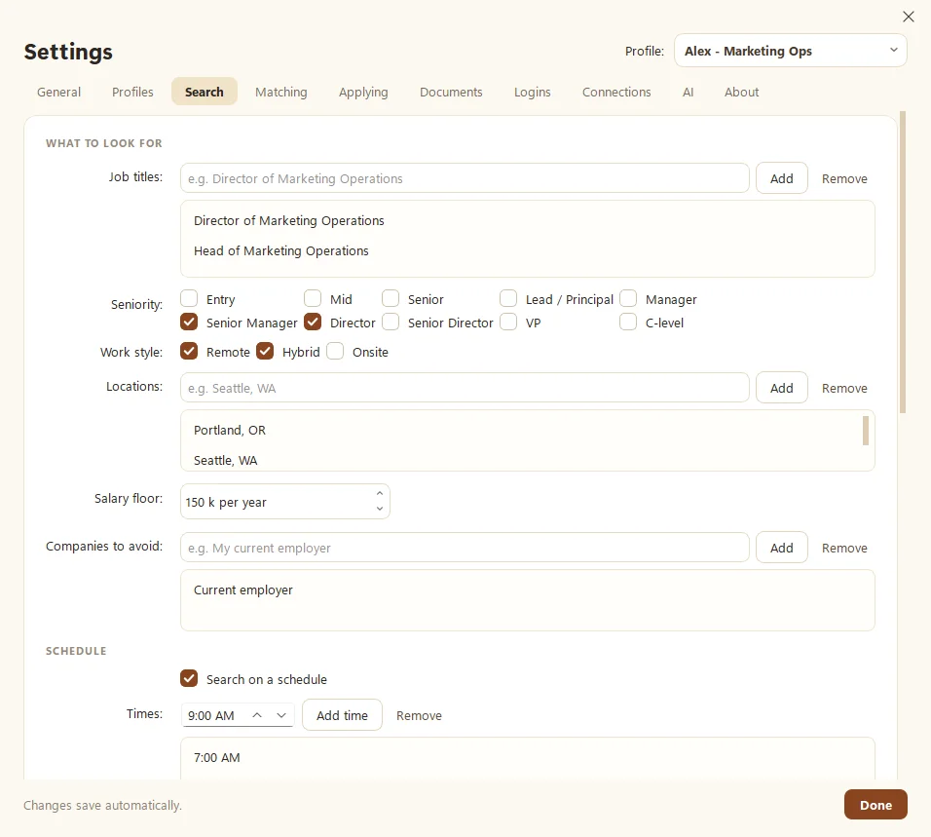Select Current employer in the avoid list
Viewport: 931px width, 837px height.
coord(527,590)
